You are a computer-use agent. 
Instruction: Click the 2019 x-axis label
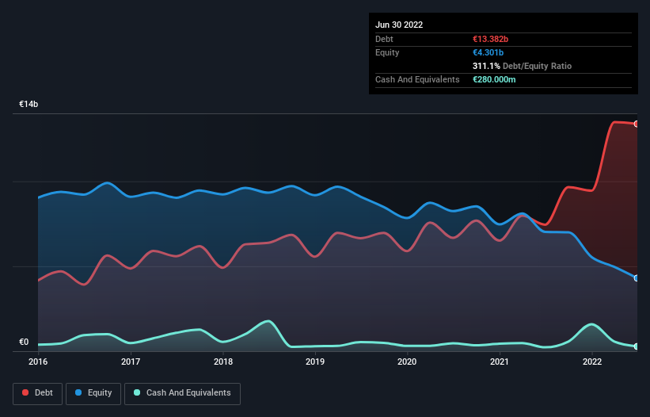click(315, 362)
